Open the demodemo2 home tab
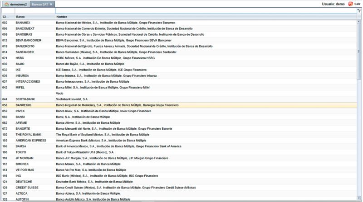Screen dimensions: 363x202 (x=16, y=5)
